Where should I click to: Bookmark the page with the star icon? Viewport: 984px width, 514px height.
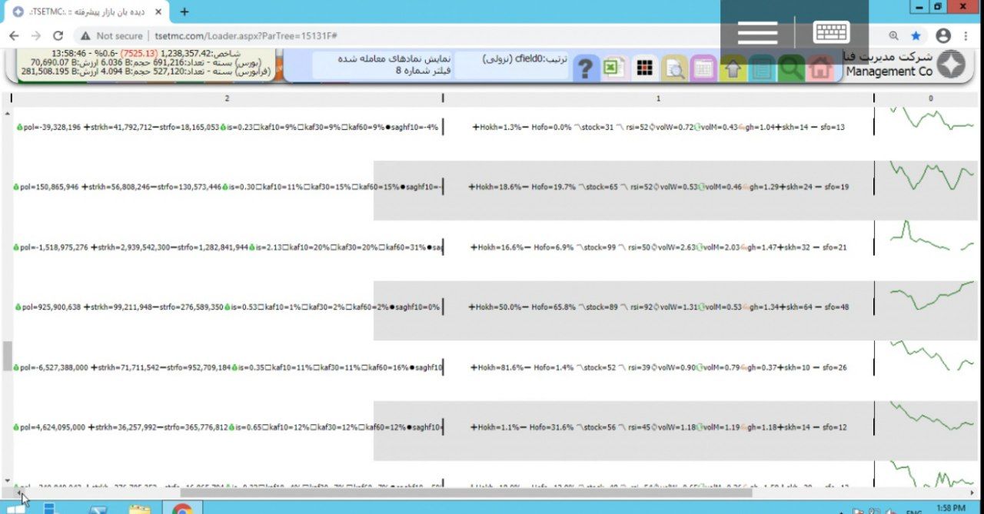tap(915, 35)
